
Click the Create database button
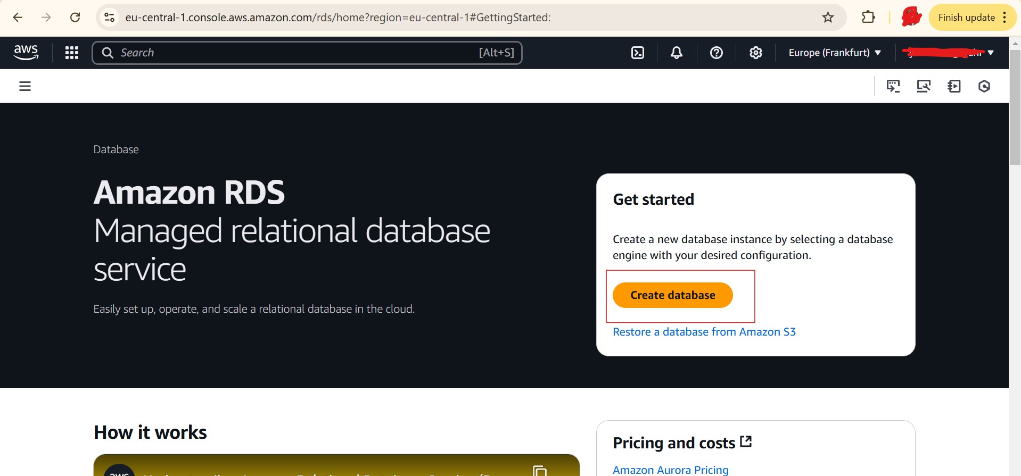click(x=672, y=295)
